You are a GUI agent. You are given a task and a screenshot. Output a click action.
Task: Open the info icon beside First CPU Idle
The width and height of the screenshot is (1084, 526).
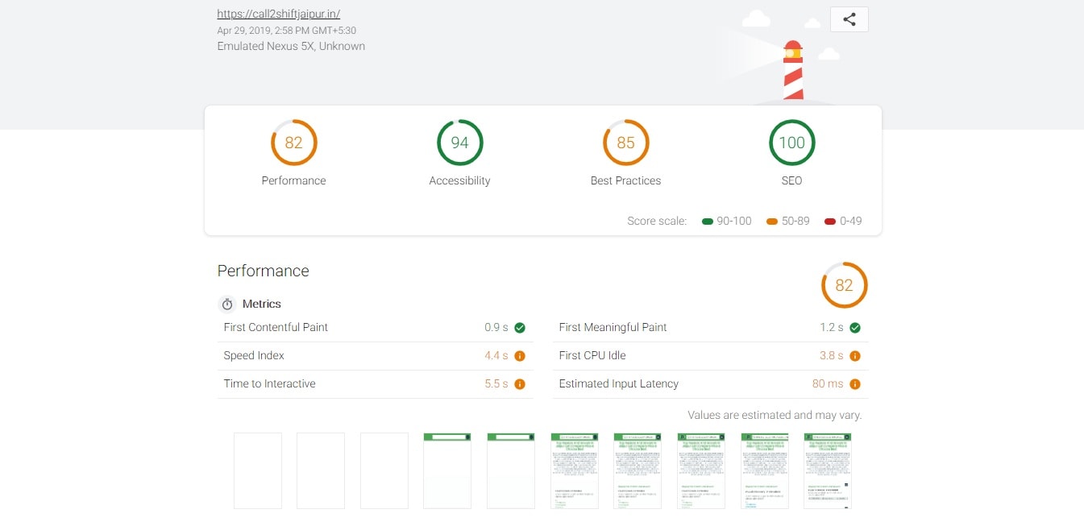(855, 355)
